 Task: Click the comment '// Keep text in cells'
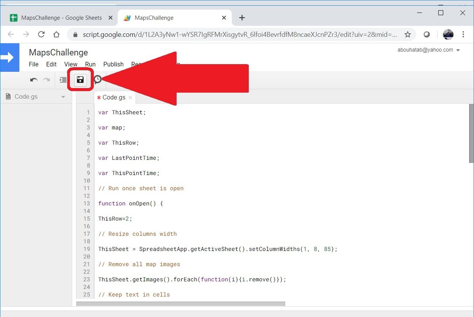(x=134, y=295)
